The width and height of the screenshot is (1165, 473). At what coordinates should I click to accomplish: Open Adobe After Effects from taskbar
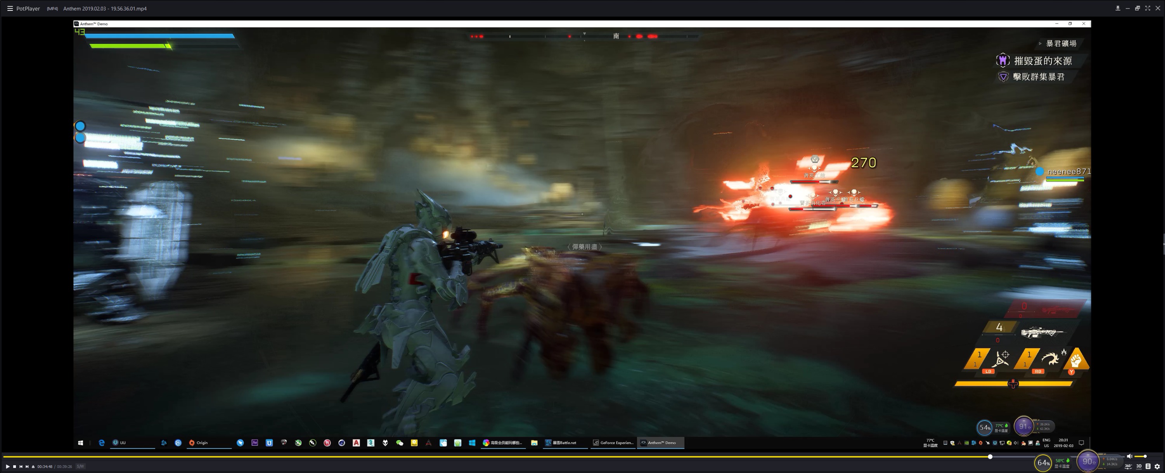click(255, 443)
